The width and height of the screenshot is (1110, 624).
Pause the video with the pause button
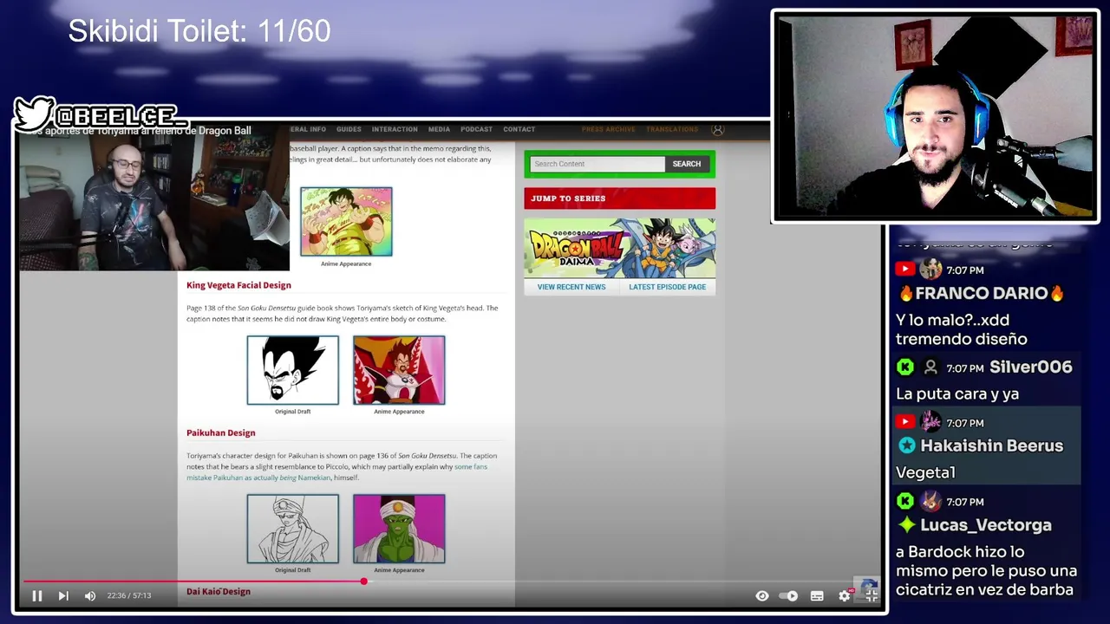(x=37, y=595)
